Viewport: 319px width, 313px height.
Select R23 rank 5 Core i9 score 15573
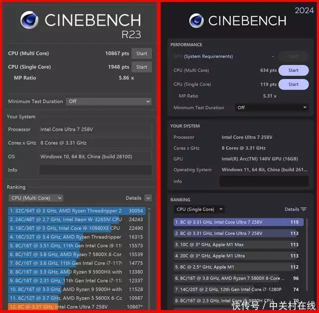point(77,246)
